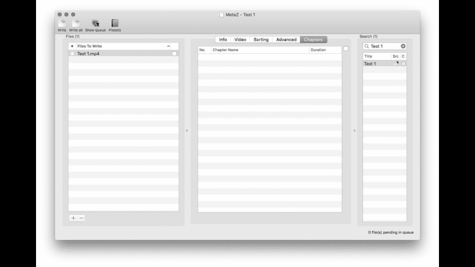Click the pending queue status text

391,233
